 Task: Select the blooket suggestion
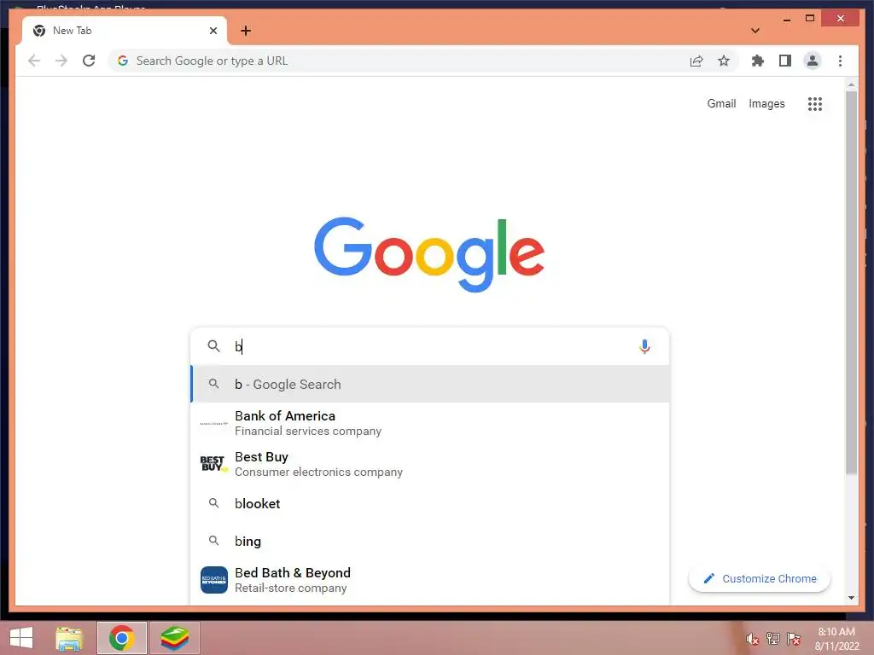(430, 503)
